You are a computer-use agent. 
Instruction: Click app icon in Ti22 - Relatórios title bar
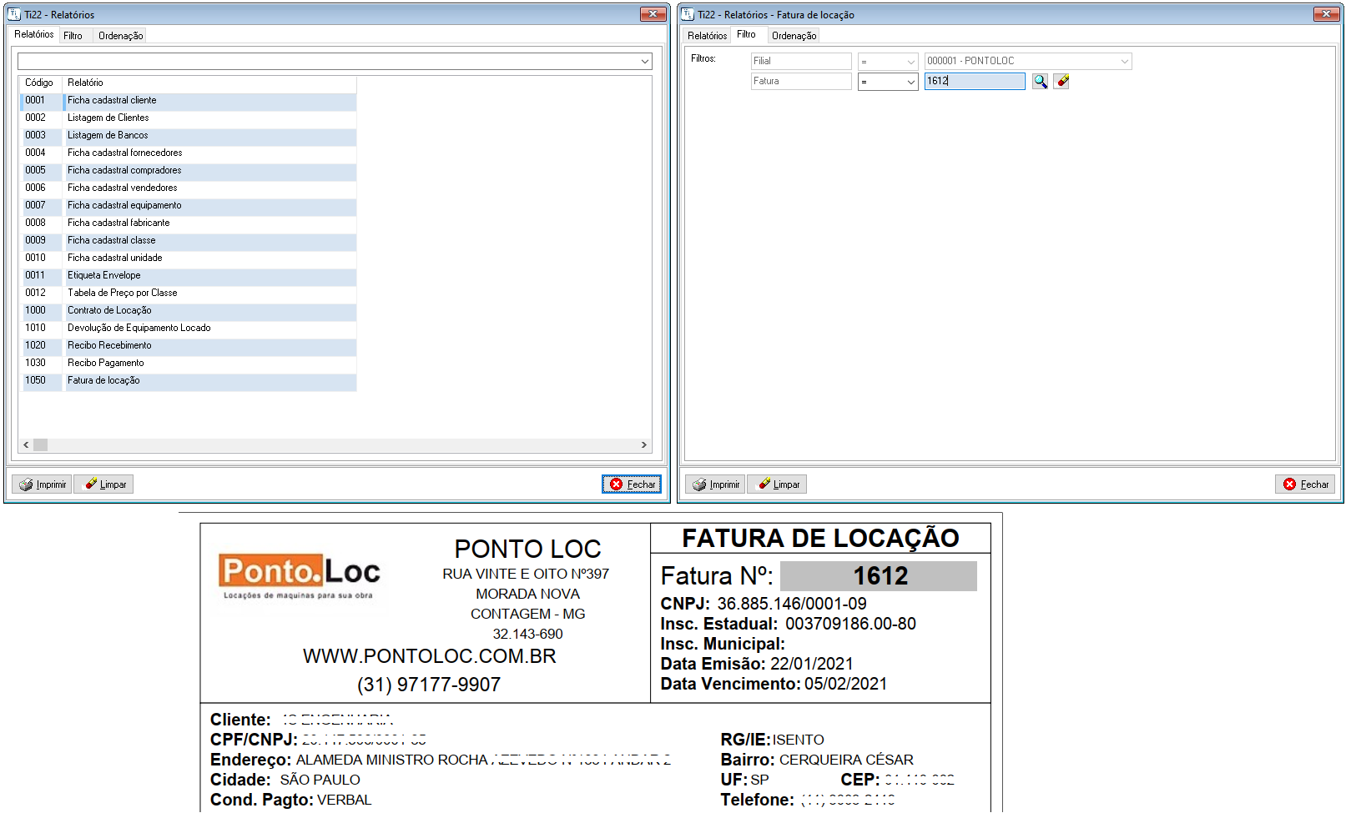14,14
